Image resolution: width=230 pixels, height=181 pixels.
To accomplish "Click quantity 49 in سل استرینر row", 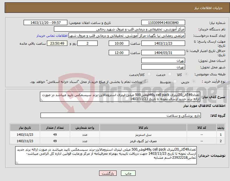I will click(x=55, y=135).
